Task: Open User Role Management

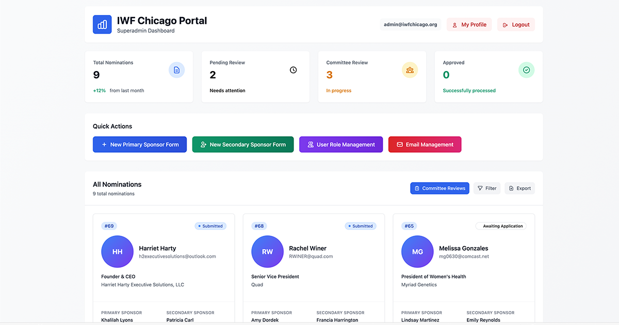Action: coord(340,144)
